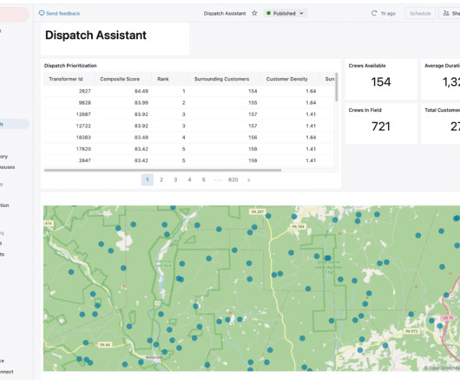Select transformer id 12687 cell

(83, 114)
